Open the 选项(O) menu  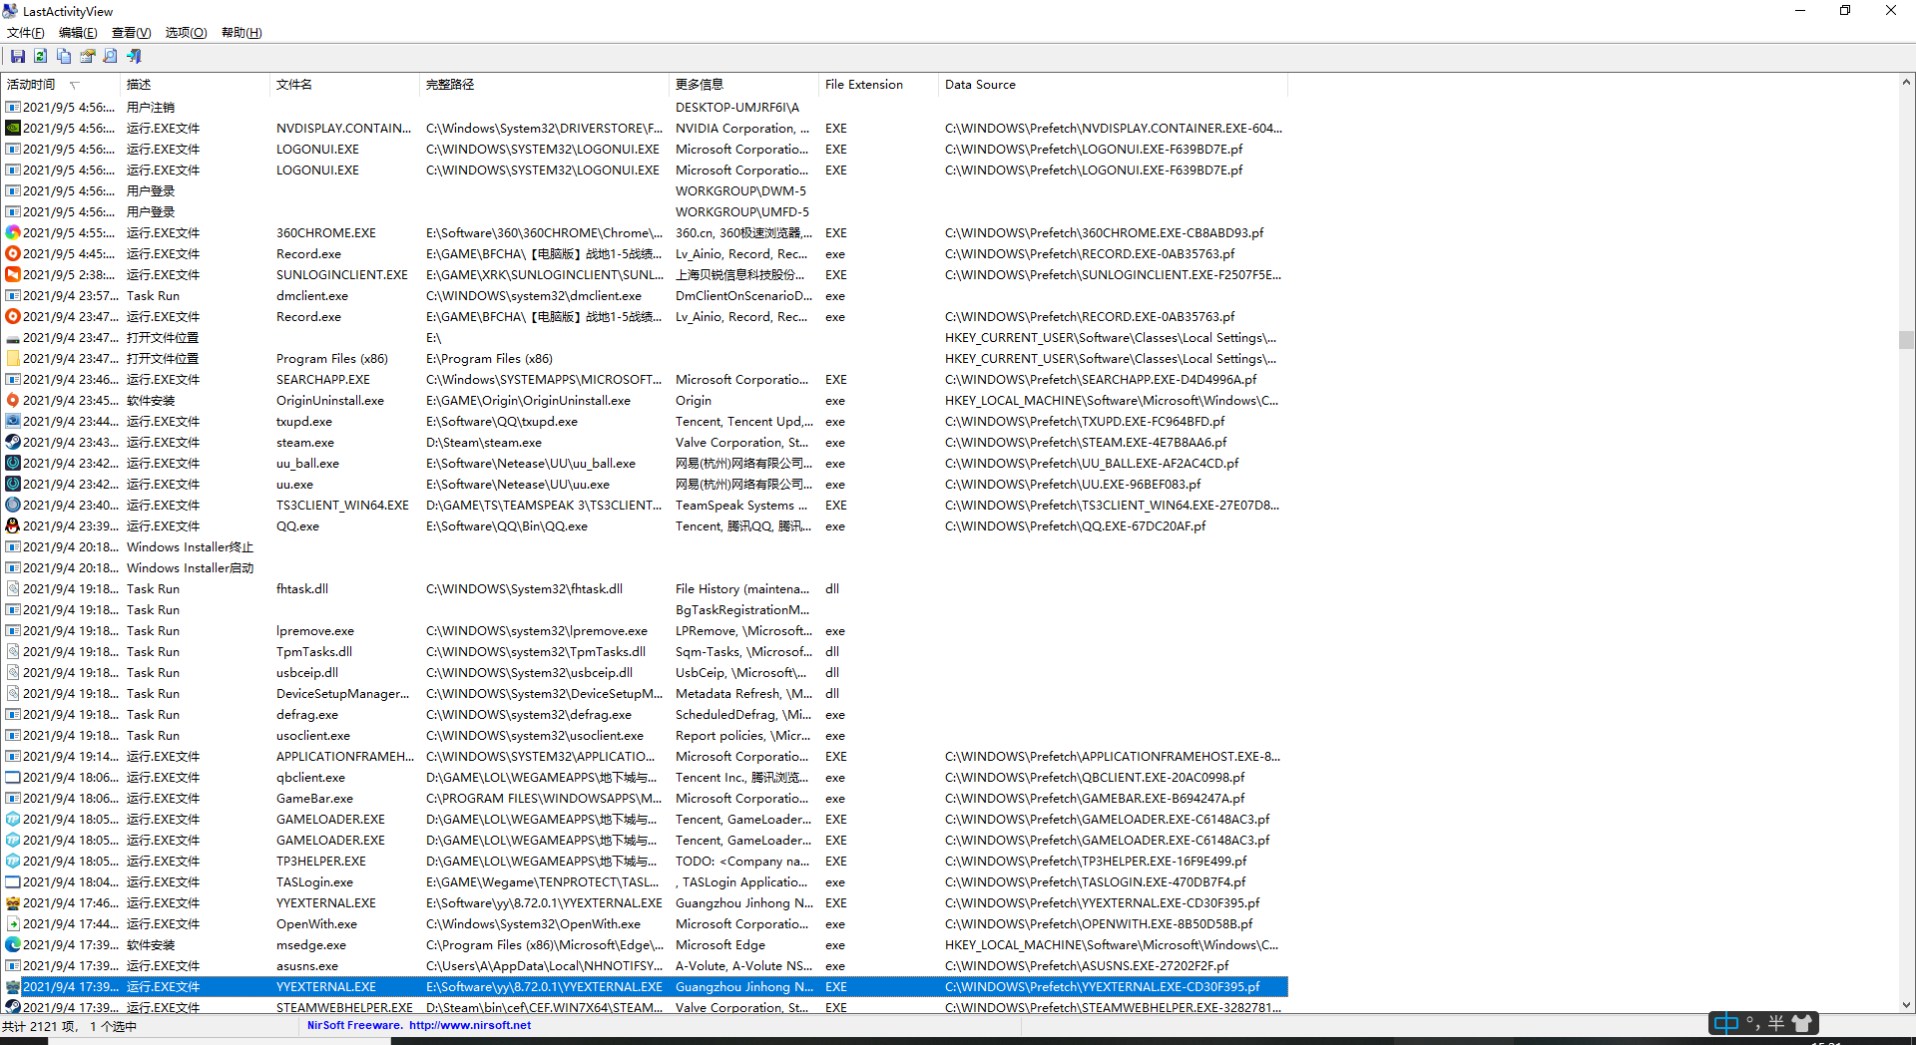point(186,33)
